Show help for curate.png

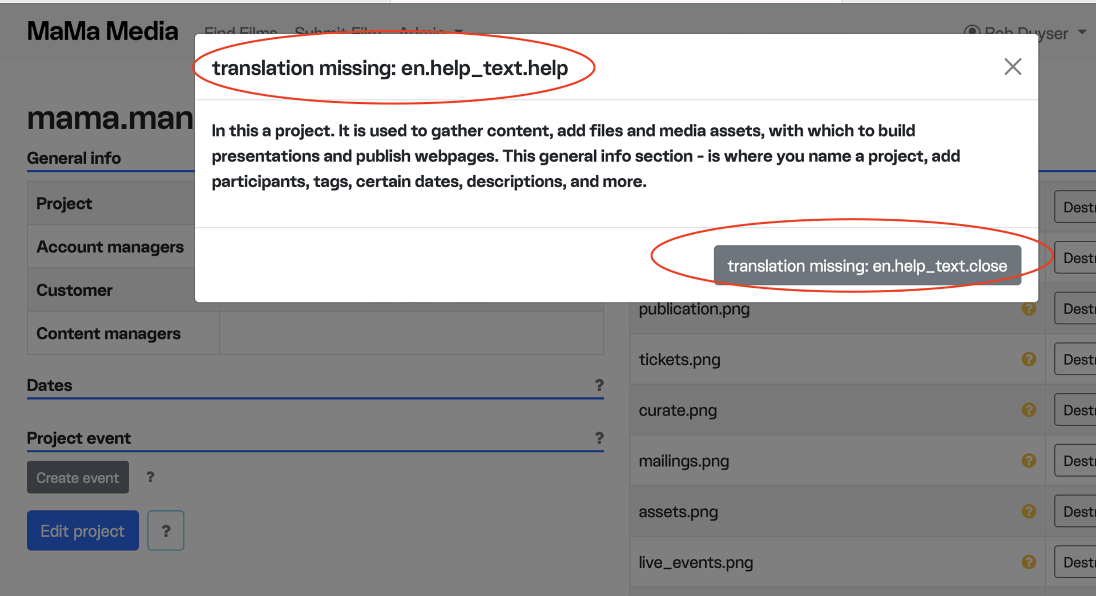pos(1029,410)
